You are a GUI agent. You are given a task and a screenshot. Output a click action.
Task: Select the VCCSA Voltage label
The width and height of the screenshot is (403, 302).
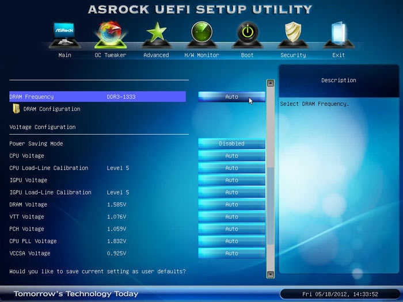click(x=30, y=254)
